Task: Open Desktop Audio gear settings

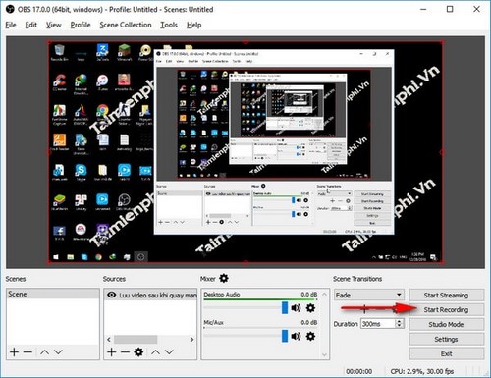Action: tap(310, 308)
